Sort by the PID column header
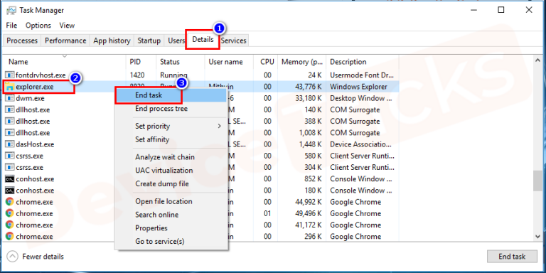546x273 pixels. (141, 62)
